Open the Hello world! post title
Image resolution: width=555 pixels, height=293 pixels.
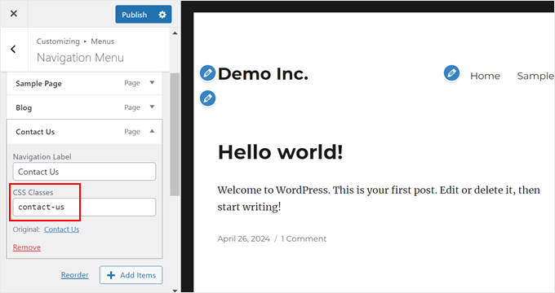[280, 152]
